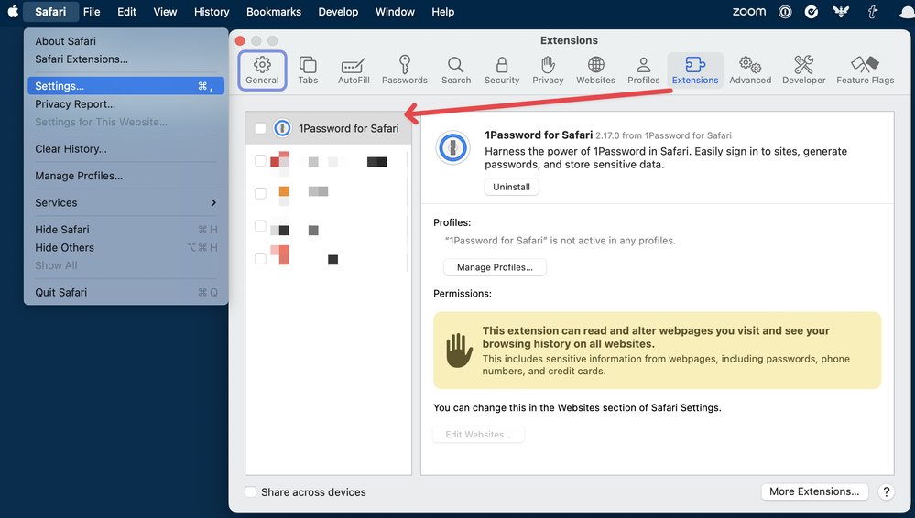Click the Manage Profiles… button
This screenshot has height=518, width=915.
tap(495, 267)
